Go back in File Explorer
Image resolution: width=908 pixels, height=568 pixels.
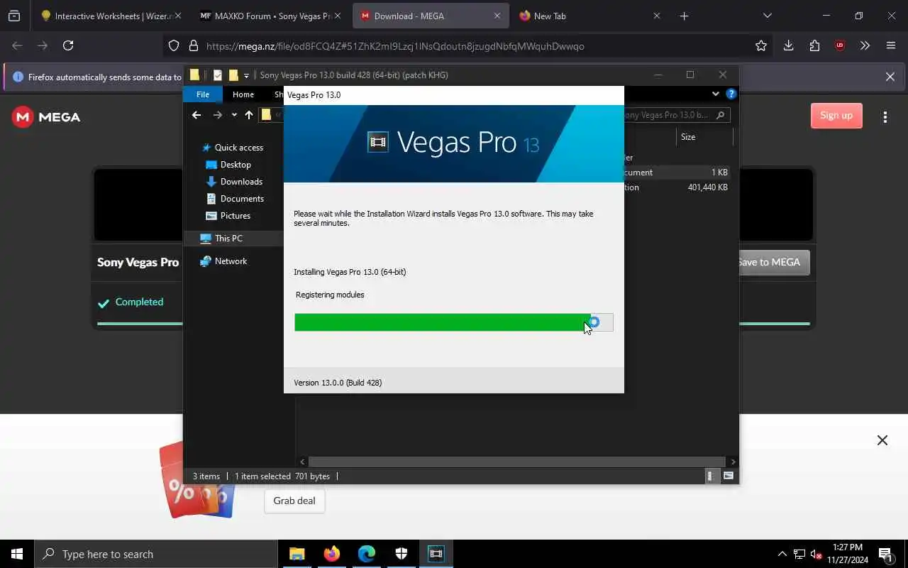point(196,115)
